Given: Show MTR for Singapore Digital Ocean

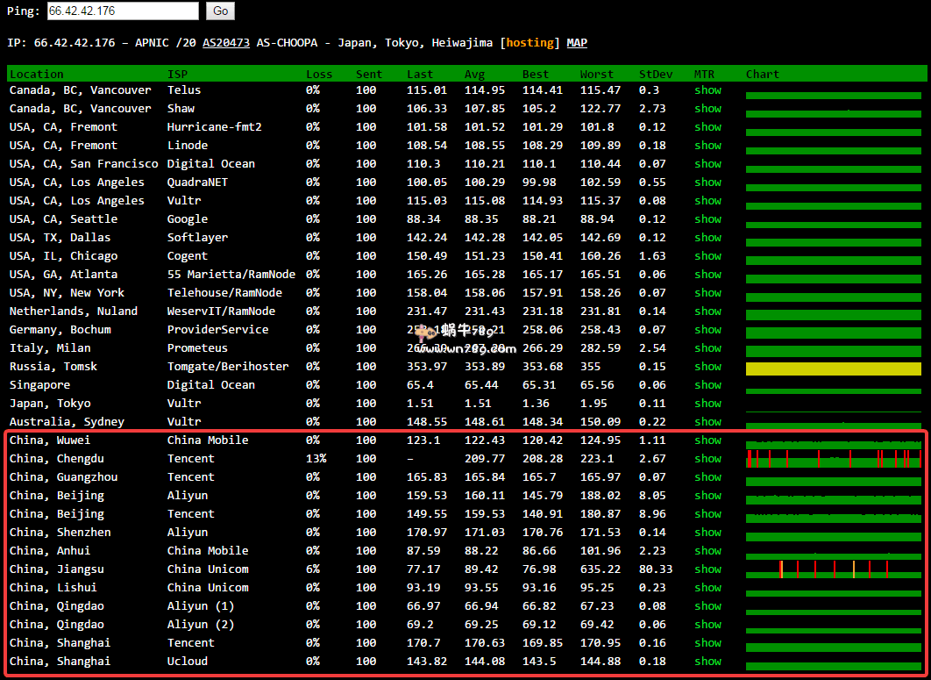Looking at the screenshot, I should point(707,385).
